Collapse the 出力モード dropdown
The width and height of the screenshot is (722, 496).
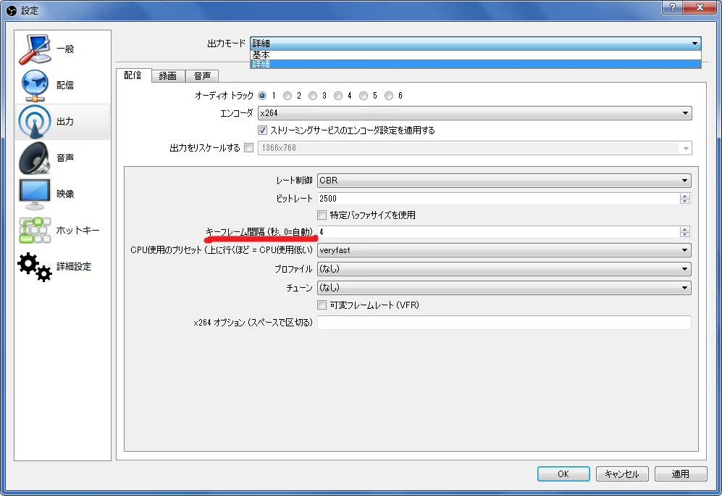pyautogui.click(x=475, y=44)
